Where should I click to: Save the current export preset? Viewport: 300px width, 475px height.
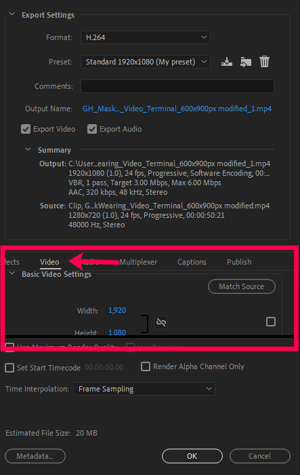226,62
